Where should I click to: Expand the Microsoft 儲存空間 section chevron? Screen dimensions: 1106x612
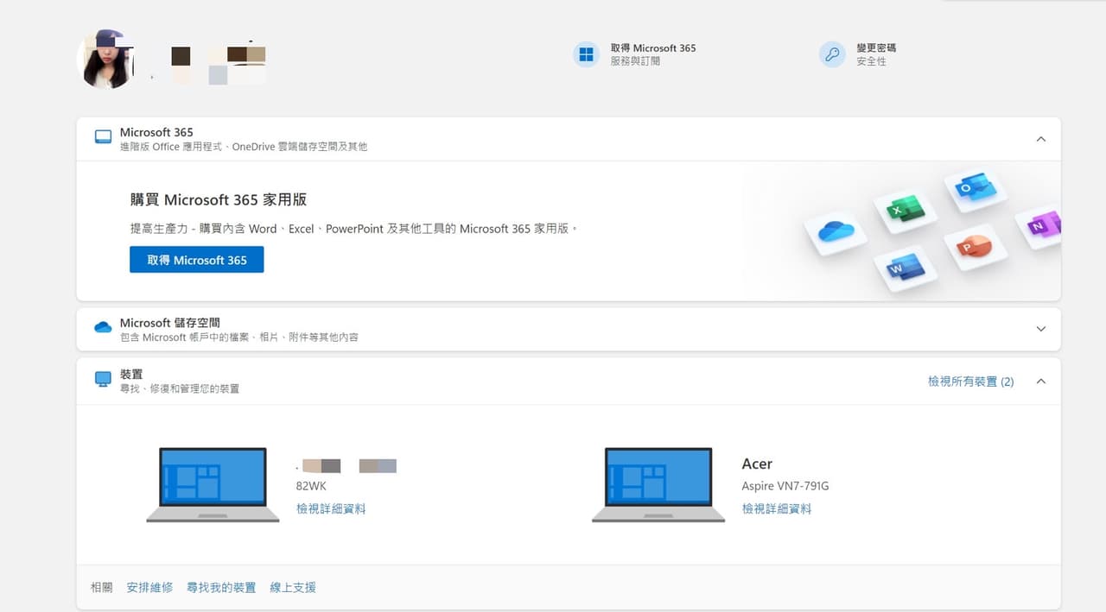tap(1040, 329)
